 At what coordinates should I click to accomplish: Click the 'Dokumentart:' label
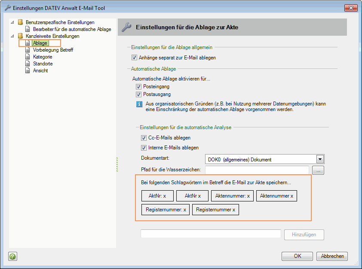[x=155, y=158]
